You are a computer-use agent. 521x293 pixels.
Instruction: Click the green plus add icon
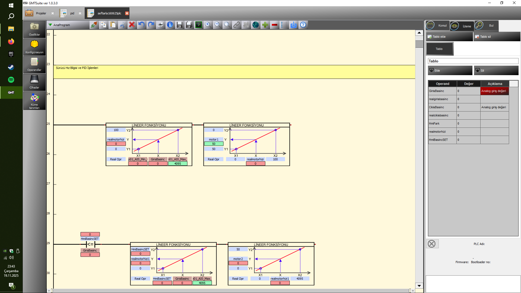(265, 25)
